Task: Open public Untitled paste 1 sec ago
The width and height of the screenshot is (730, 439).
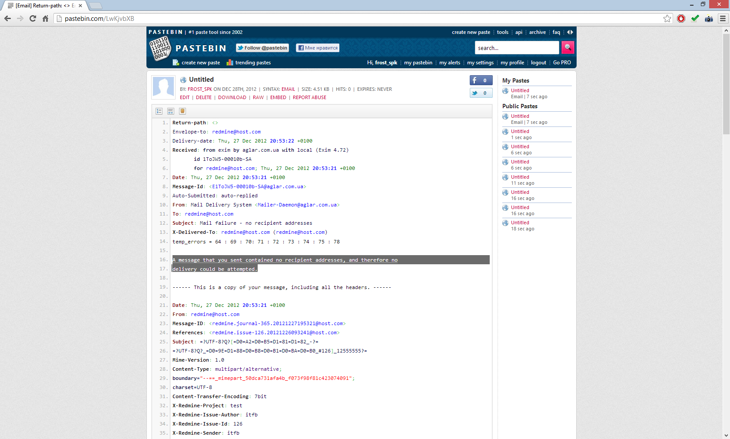Action: [x=520, y=131]
